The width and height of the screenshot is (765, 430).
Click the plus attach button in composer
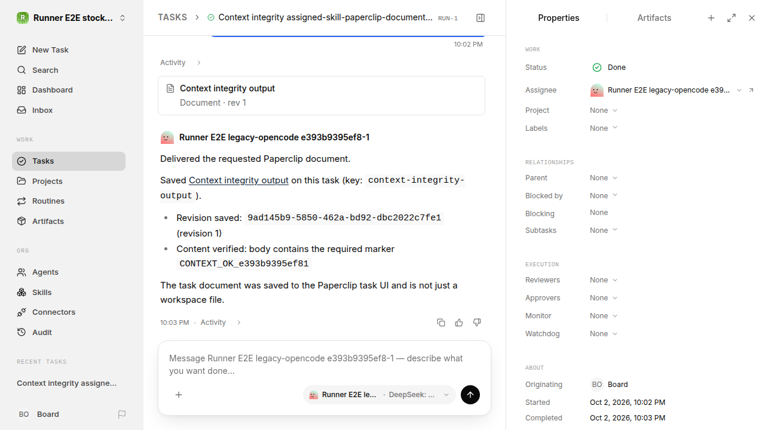pyautogui.click(x=179, y=395)
